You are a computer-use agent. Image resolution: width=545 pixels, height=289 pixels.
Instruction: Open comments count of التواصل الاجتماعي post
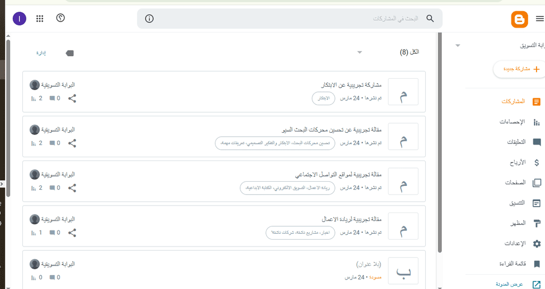click(x=55, y=188)
